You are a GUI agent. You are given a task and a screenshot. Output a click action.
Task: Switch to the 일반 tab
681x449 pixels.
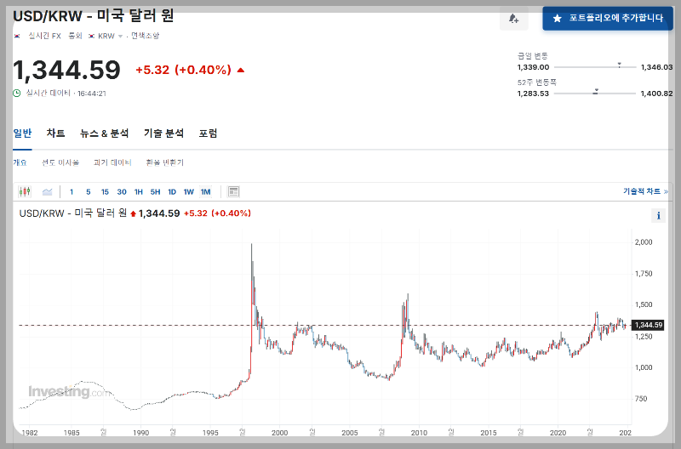22,134
